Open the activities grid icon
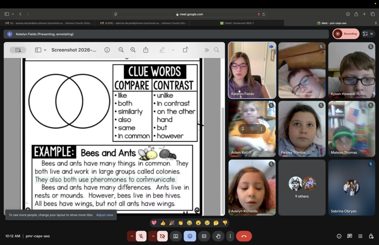The height and width of the screenshot is (245, 379). (360, 236)
